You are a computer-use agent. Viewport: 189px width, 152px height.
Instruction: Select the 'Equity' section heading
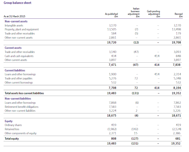click(x=9, y=121)
